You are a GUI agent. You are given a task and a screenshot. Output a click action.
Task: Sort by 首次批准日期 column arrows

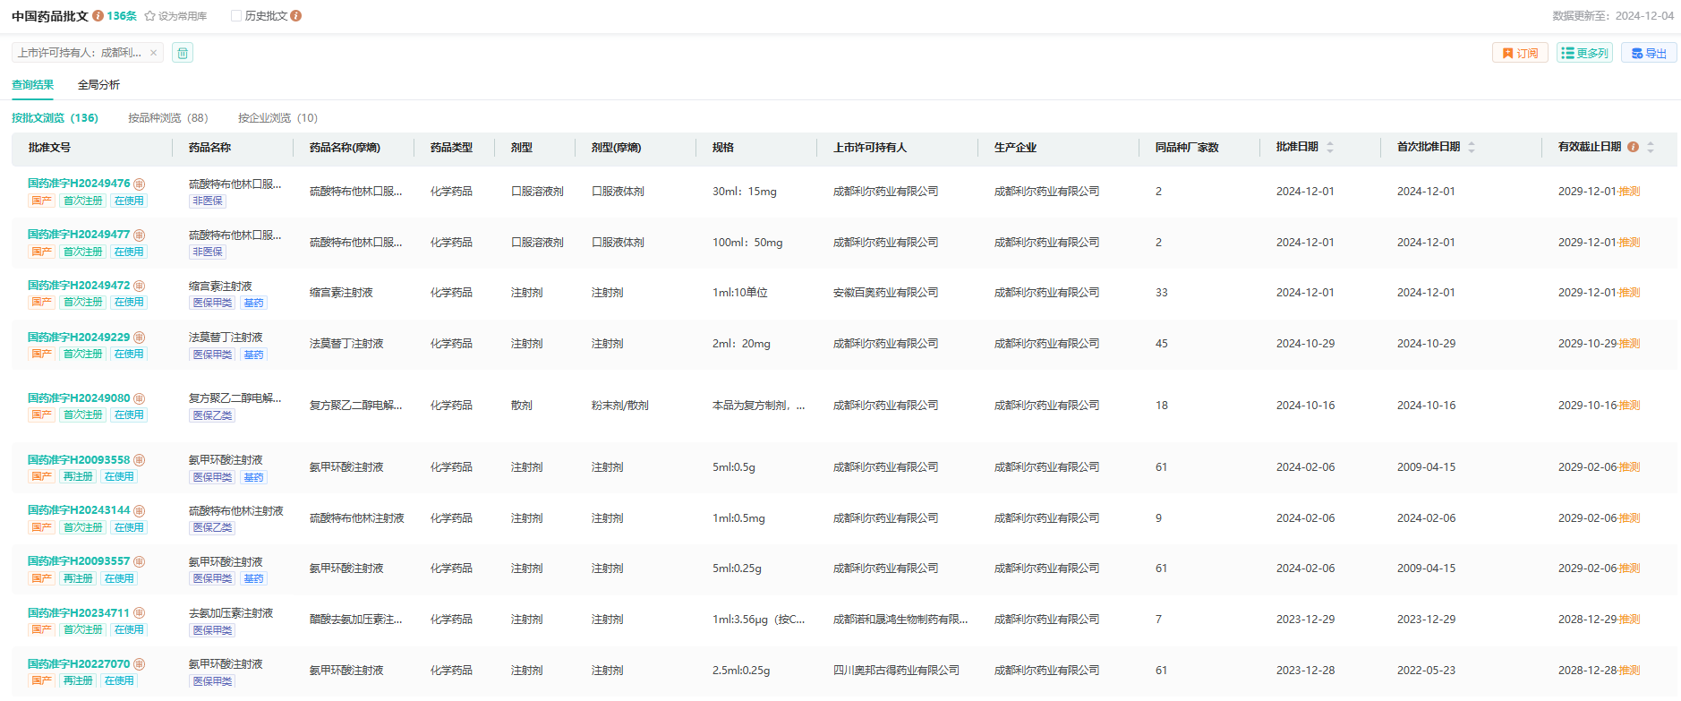pyautogui.click(x=1472, y=148)
